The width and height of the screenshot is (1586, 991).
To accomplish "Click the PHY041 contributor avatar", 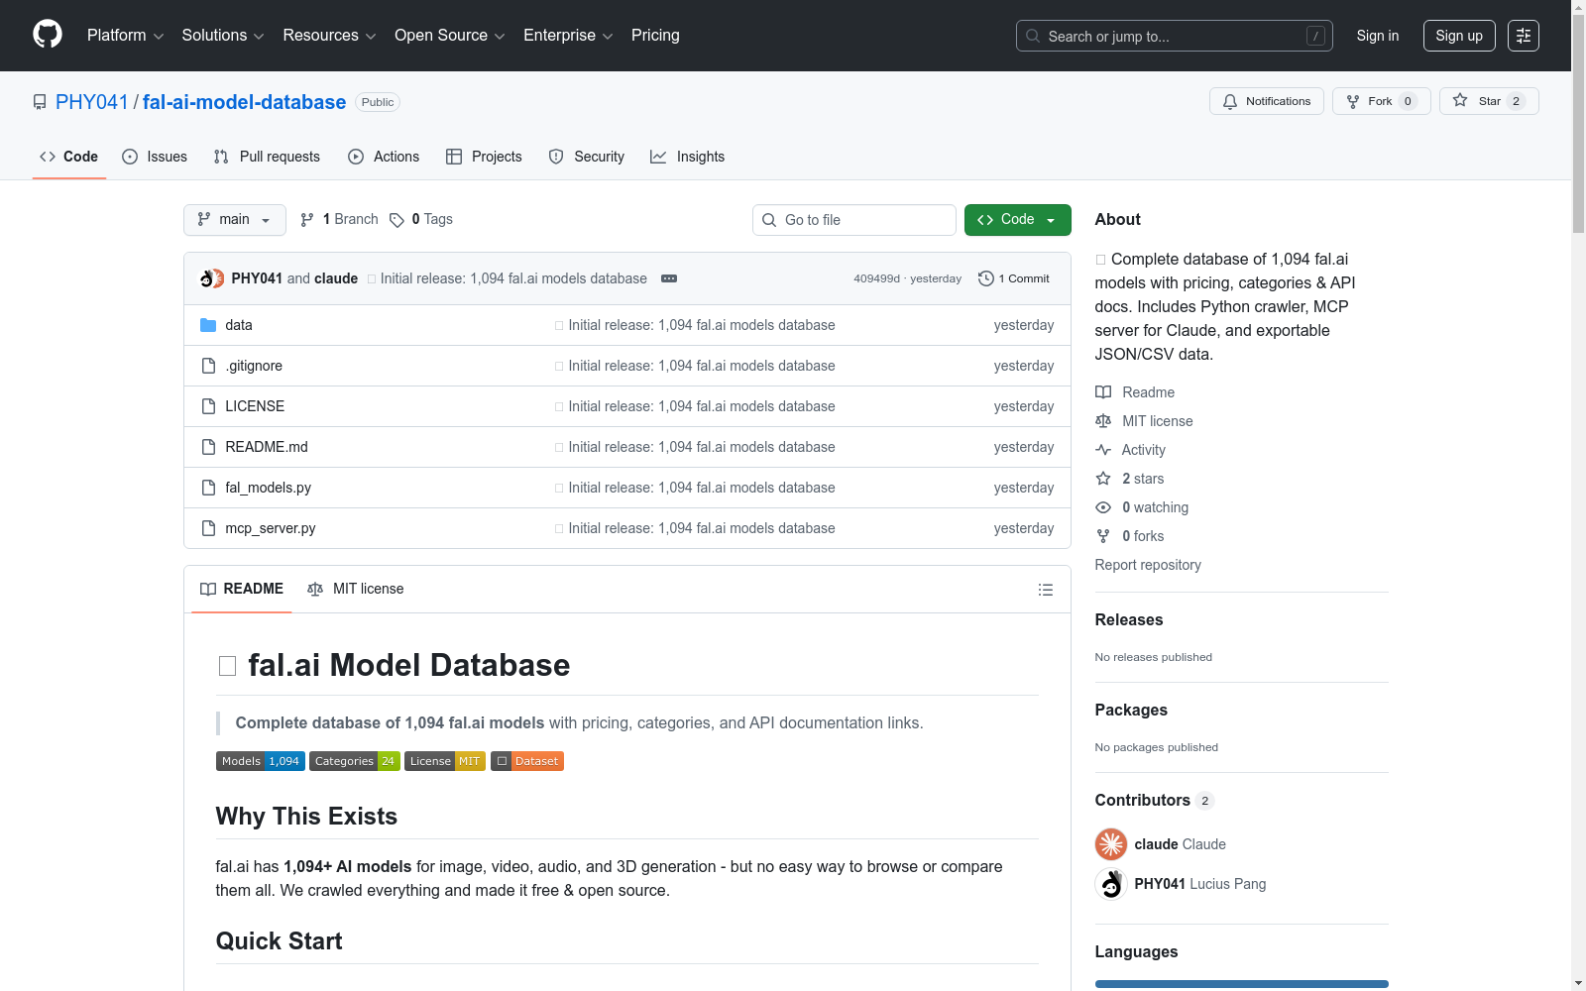I will tap(1111, 884).
